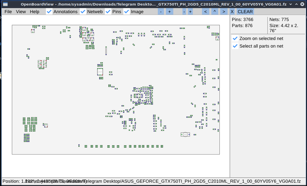307x186 pixels.
Task: Uncheck Zoom on selected net
Action: 235,38
